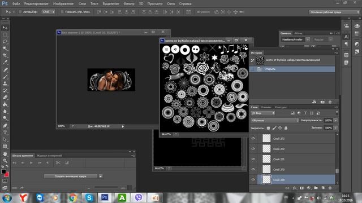Select the Zoom tool in toolbox
This screenshot has height=203, width=362.
point(5,161)
